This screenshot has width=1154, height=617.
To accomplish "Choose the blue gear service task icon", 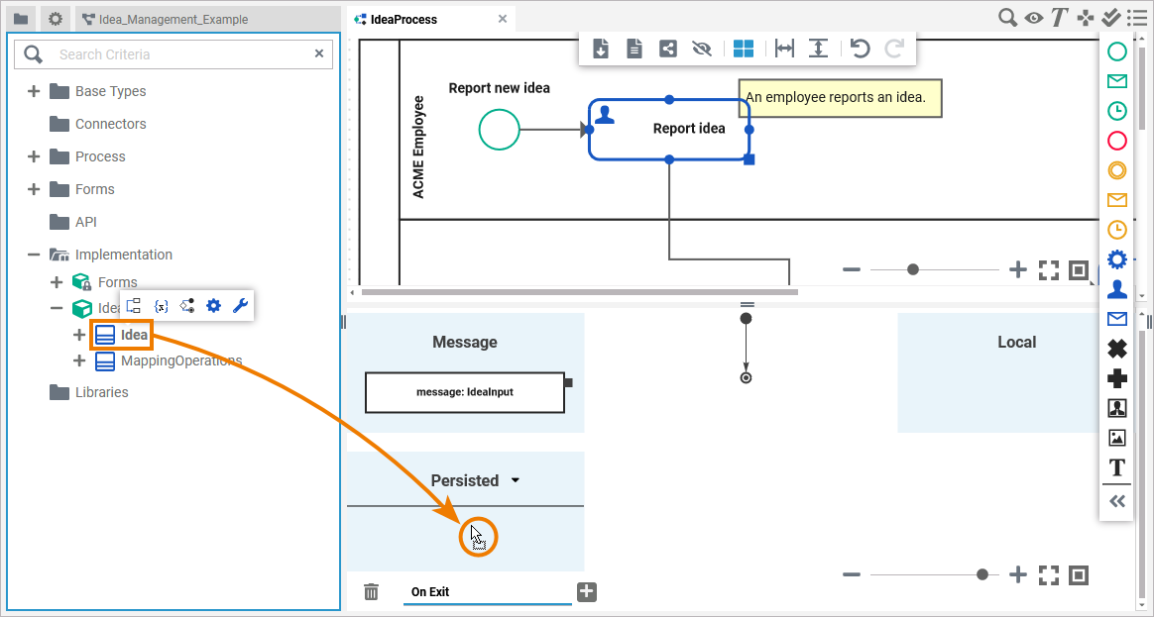I will (x=1116, y=259).
